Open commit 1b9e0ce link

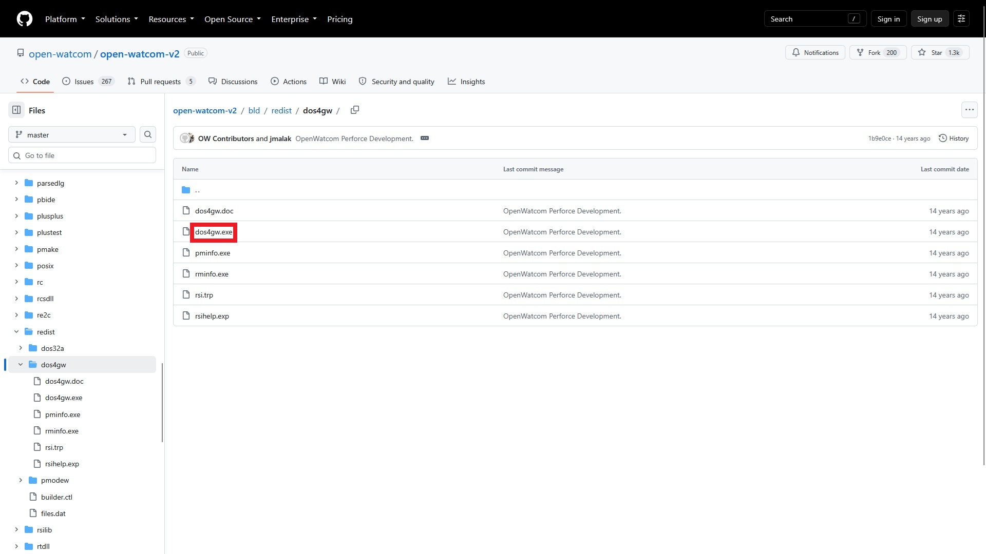(880, 138)
